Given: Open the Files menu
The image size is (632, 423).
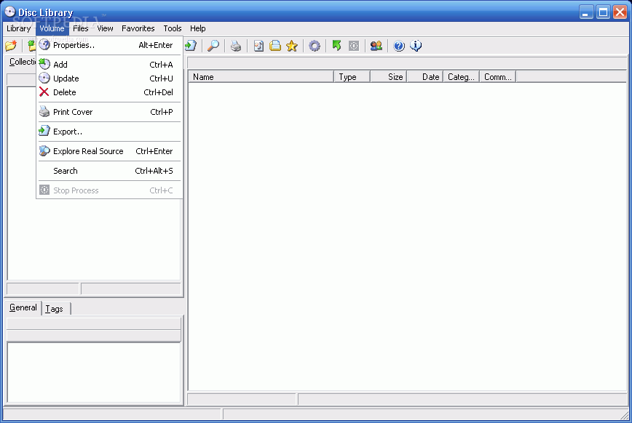Looking at the screenshot, I should click(x=81, y=28).
